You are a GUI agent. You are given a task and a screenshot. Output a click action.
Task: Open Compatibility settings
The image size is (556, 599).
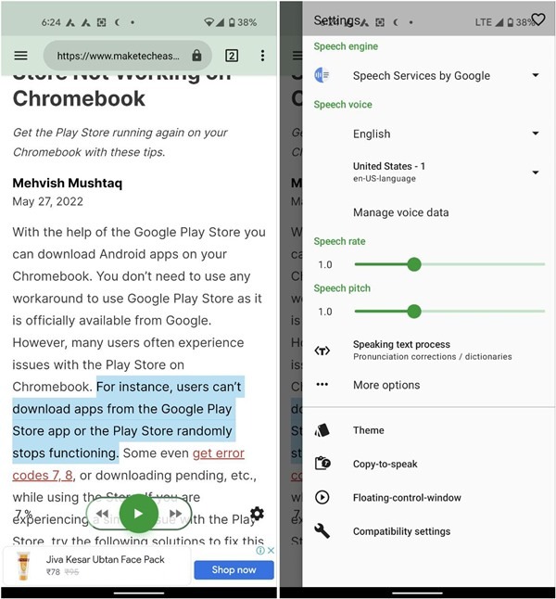[401, 531]
